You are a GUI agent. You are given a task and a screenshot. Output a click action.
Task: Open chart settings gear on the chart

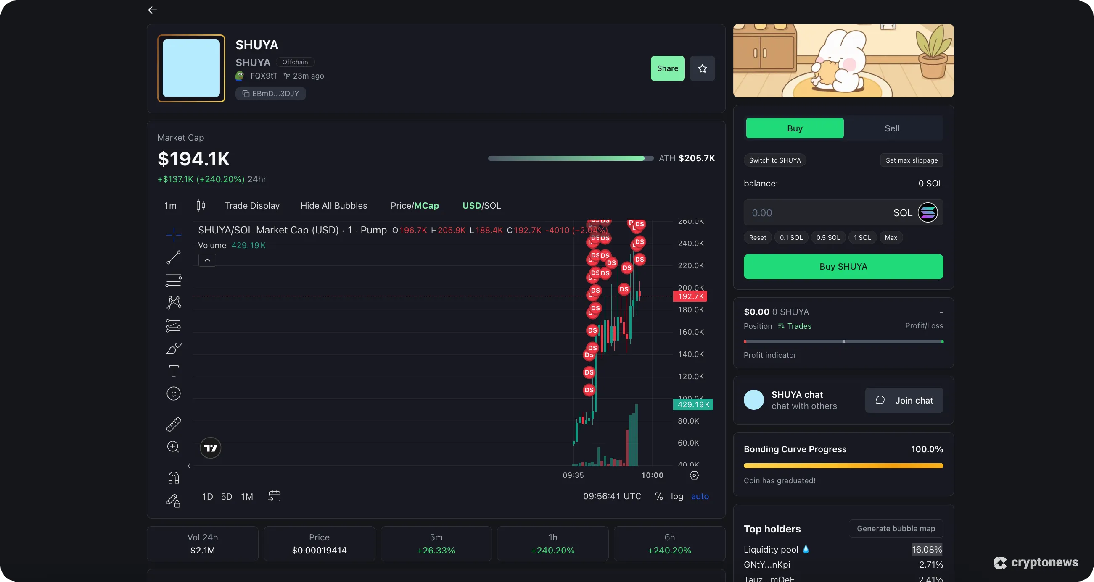(695, 475)
